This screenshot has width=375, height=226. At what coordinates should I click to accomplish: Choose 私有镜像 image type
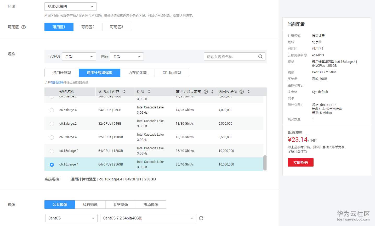90,205
